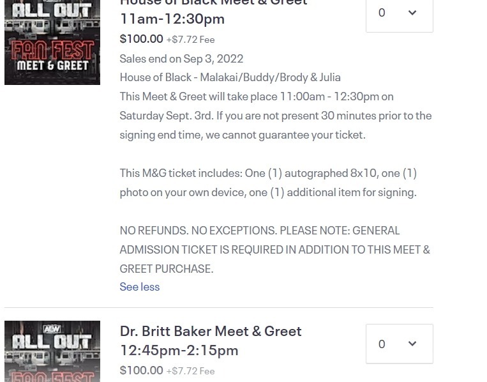This screenshot has width=487, height=382.
Task: Click +$7.72 Fee on House of Black ticket
Action: [190, 40]
